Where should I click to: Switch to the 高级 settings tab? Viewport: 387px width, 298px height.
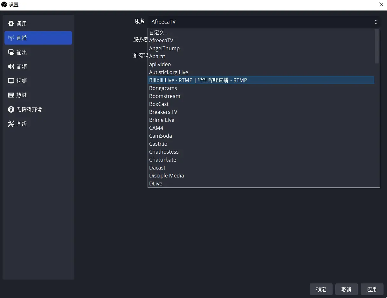click(x=38, y=124)
